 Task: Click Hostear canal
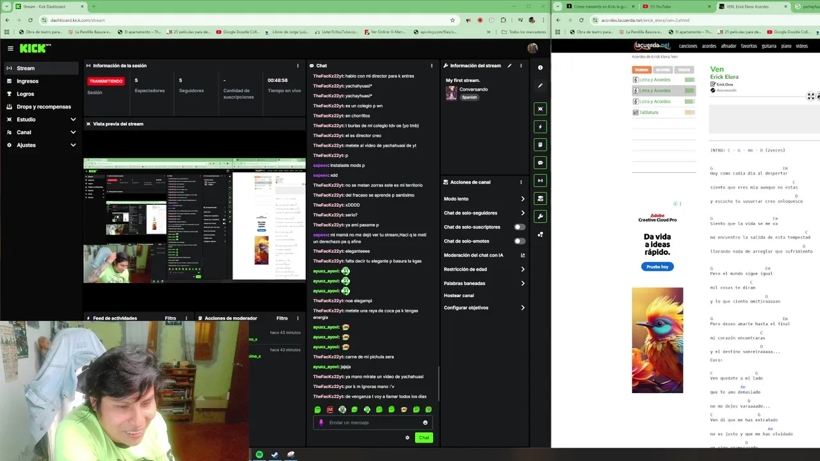(459, 296)
